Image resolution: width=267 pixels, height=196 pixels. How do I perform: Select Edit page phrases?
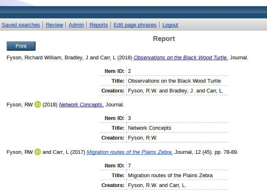[135, 25]
